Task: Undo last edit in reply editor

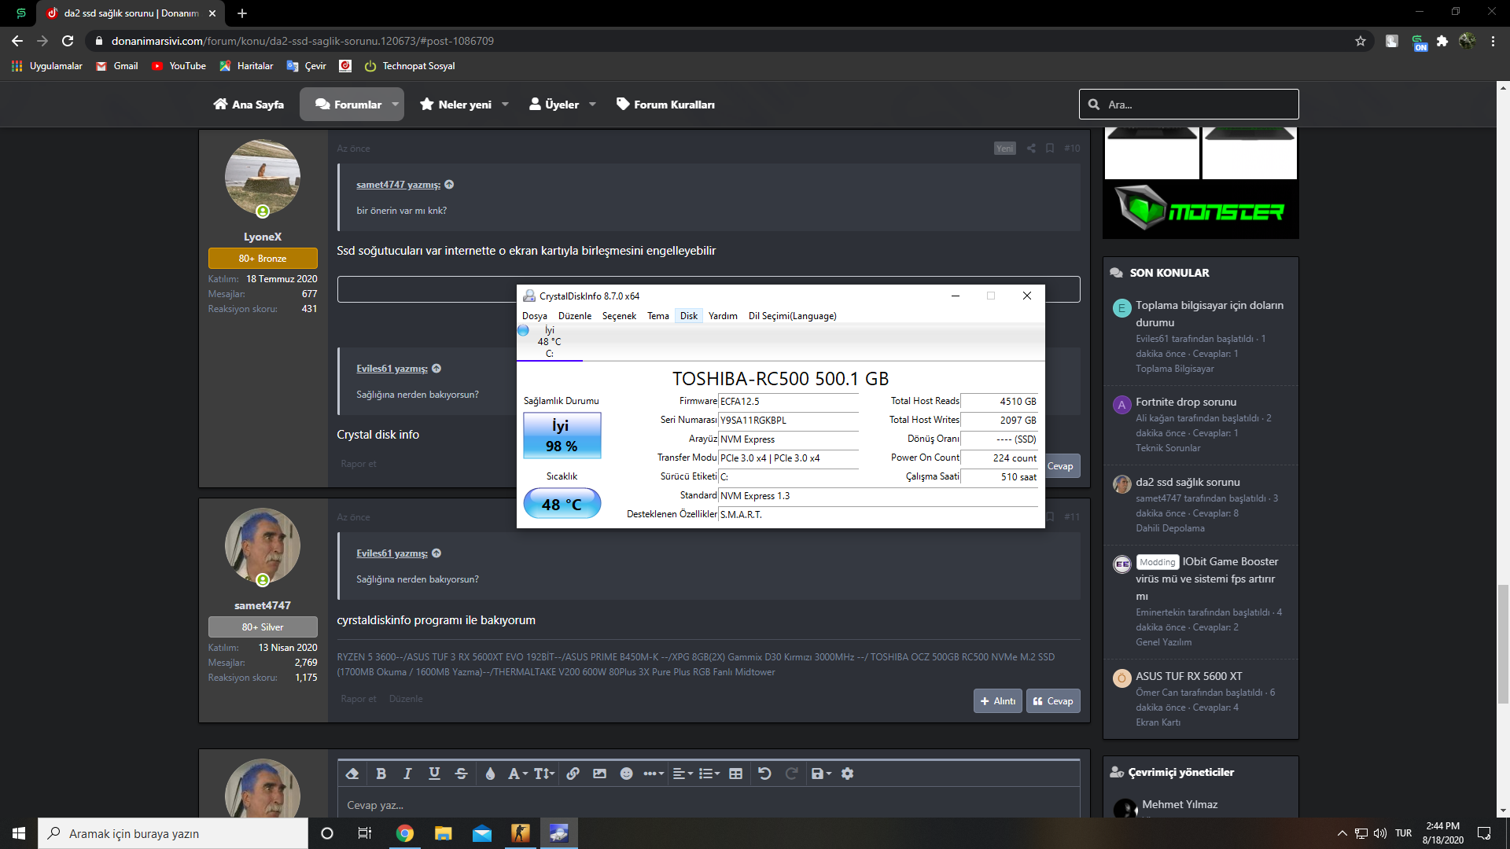Action: [764, 774]
